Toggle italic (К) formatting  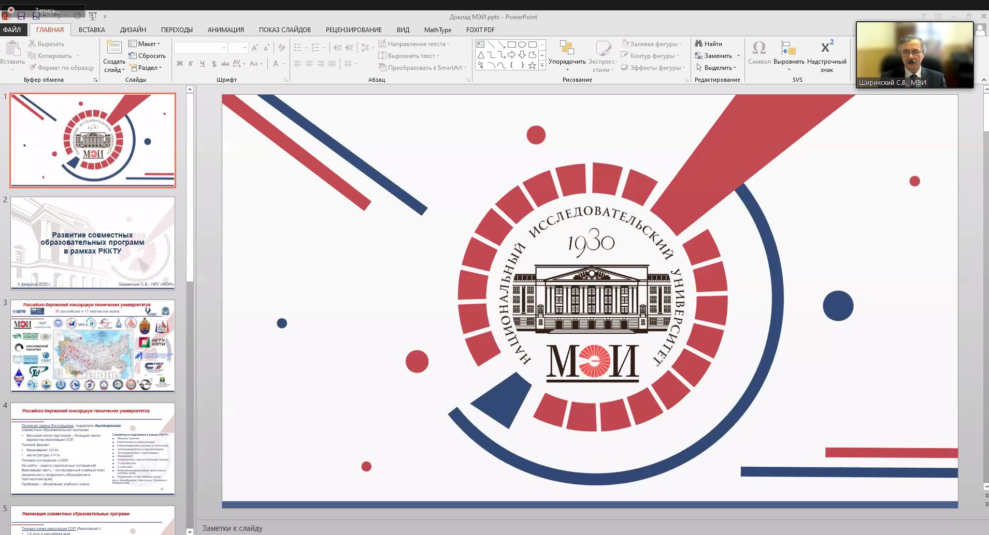(x=191, y=64)
